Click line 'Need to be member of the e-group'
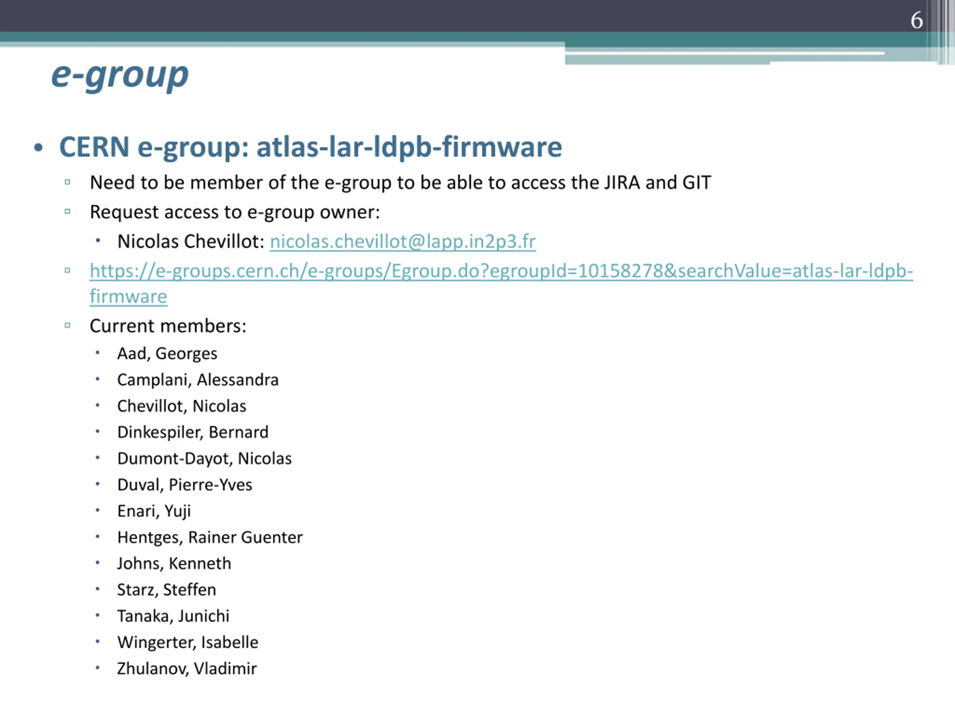This screenshot has width=955, height=716. click(400, 183)
